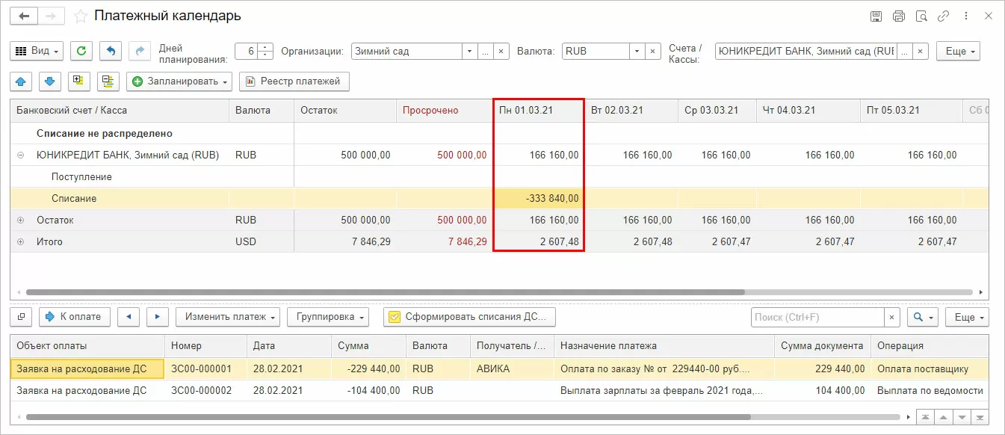Open the magnifier search dropdown
1005x435 pixels.
pyautogui.click(x=922, y=317)
